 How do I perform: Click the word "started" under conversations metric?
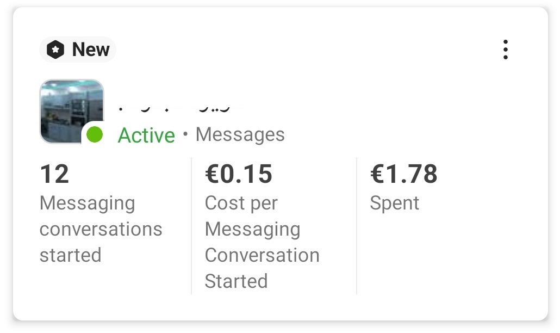(x=70, y=255)
